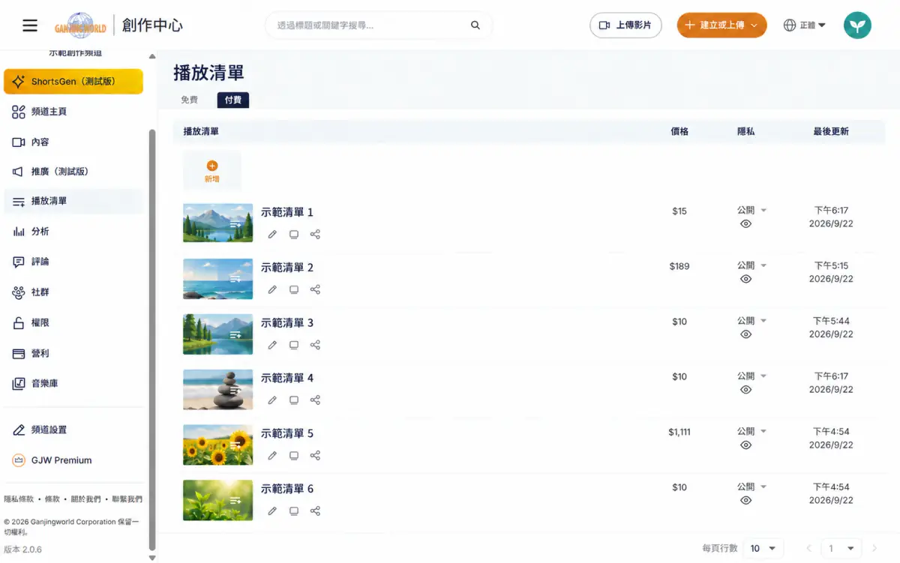The width and height of the screenshot is (900, 563).
Task: Launch ShortsGen（測試版）
Action: (73, 82)
